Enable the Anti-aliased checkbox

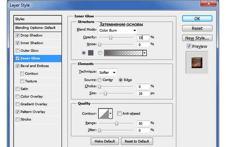point(119,113)
